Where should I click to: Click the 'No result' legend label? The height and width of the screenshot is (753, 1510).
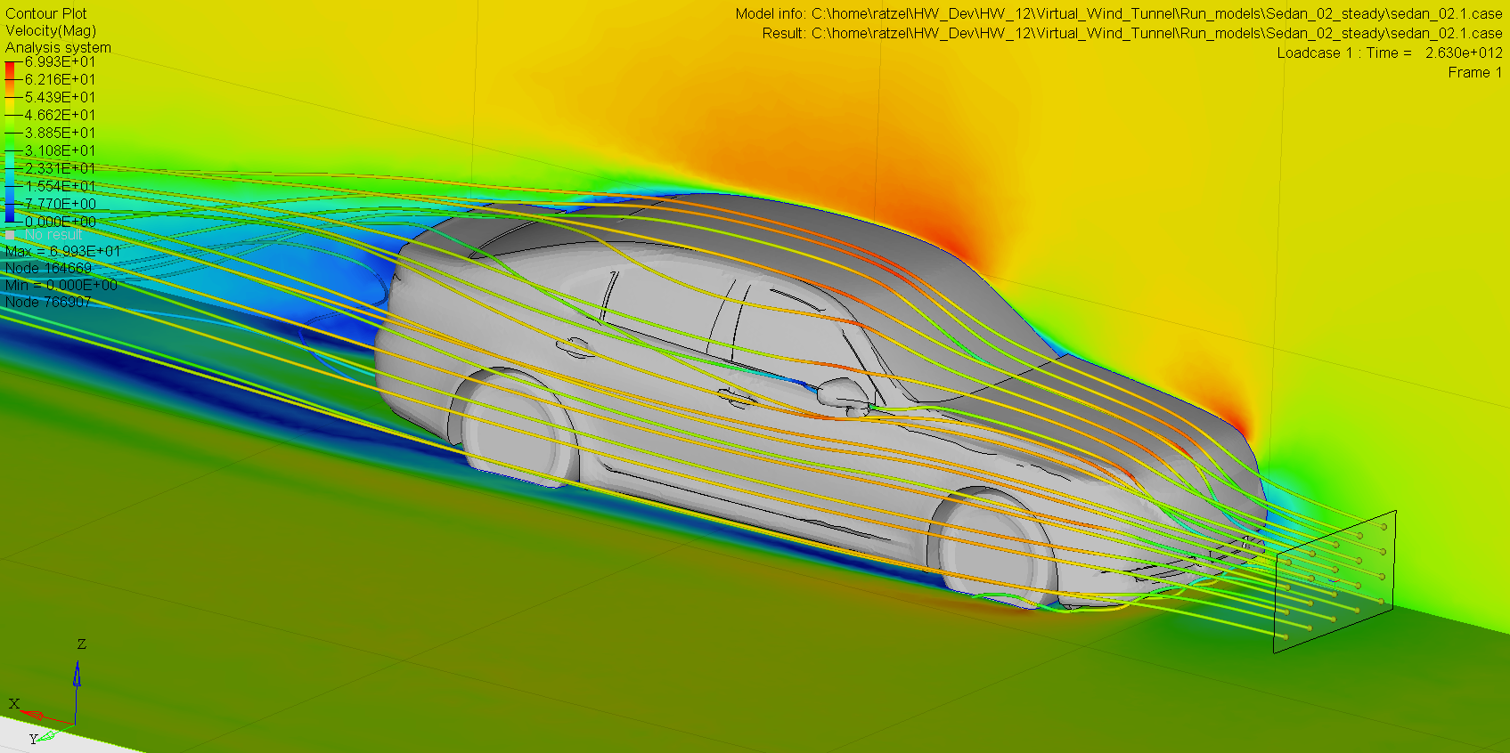[x=53, y=235]
